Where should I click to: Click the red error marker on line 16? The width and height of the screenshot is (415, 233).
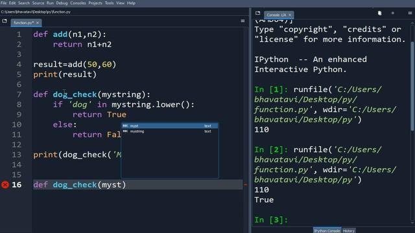tap(5, 184)
